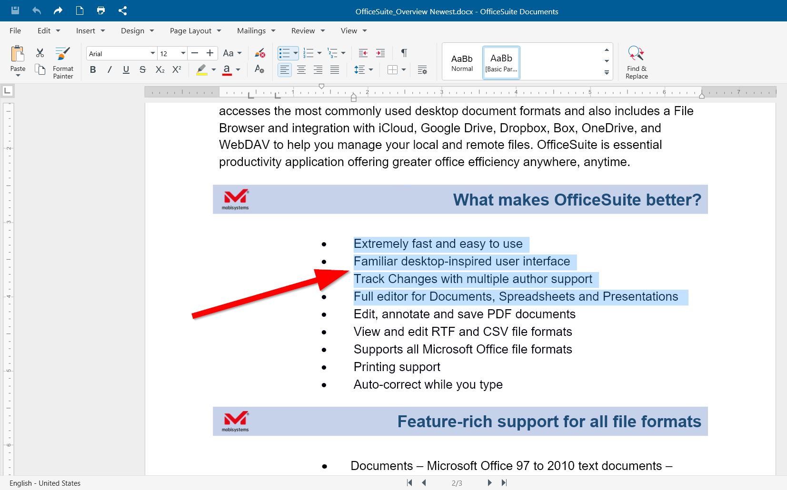Image resolution: width=787 pixels, height=490 pixels.
Task: Redo the last action
Action: (x=58, y=10)
